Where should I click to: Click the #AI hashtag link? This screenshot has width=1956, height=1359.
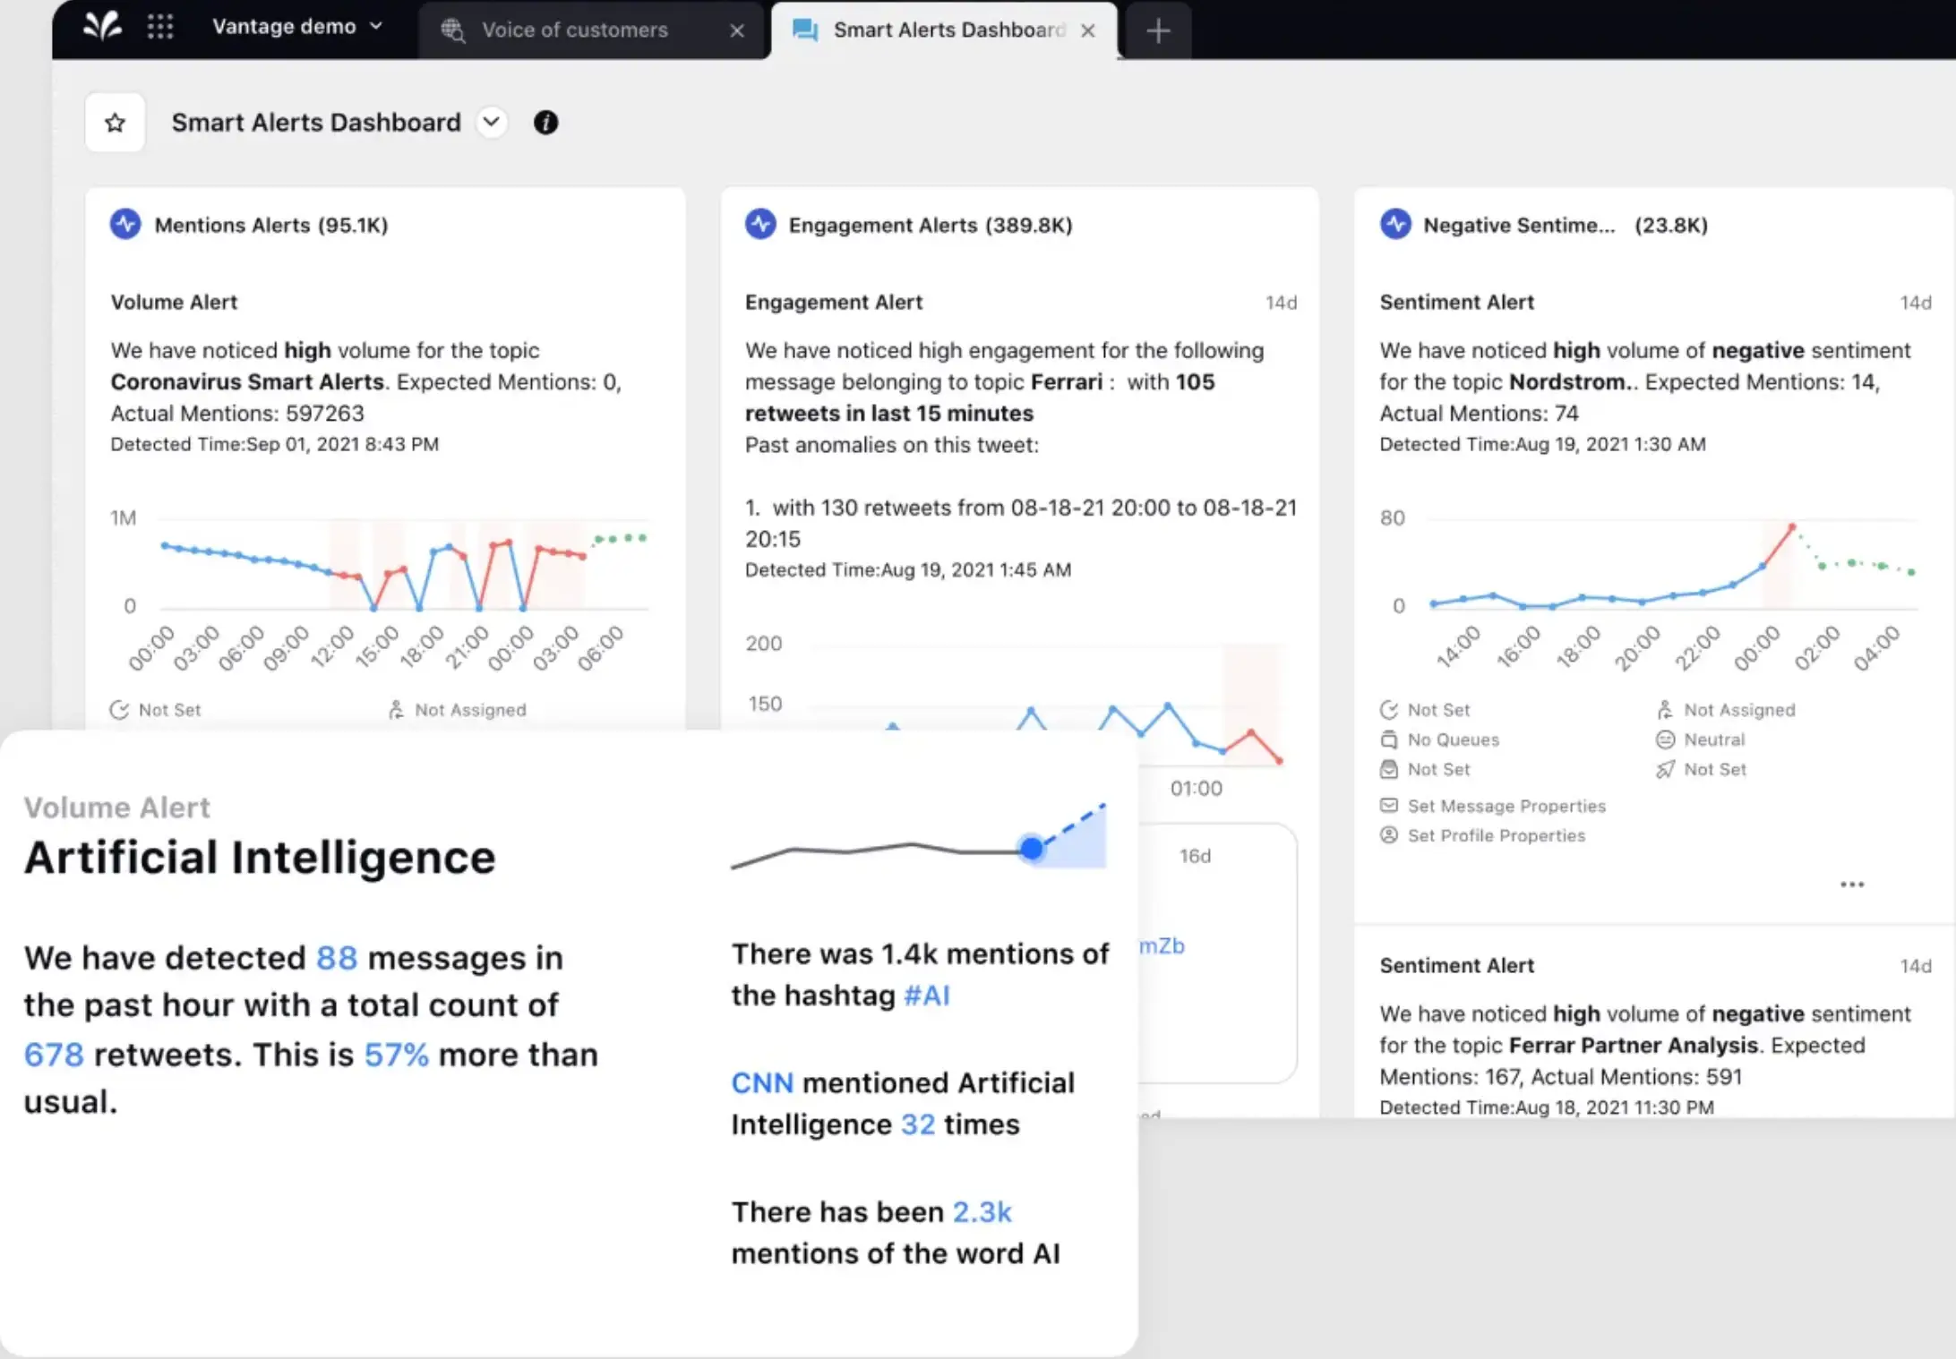pos(926,996)
